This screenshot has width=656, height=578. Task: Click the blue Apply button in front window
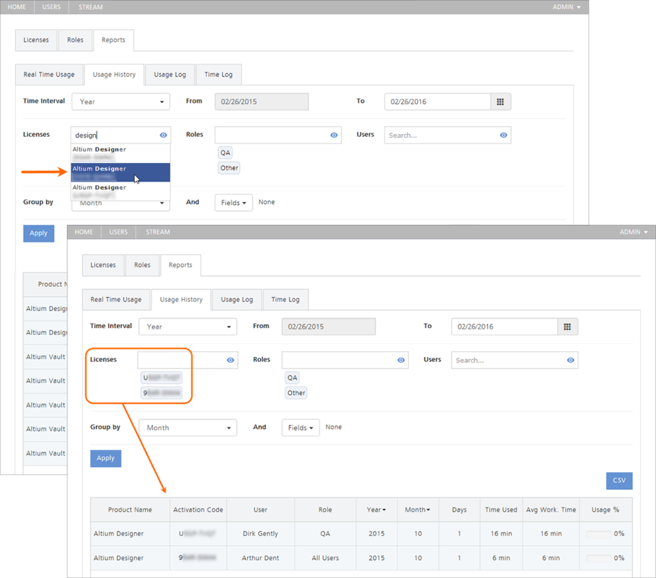tap(106, 459)
